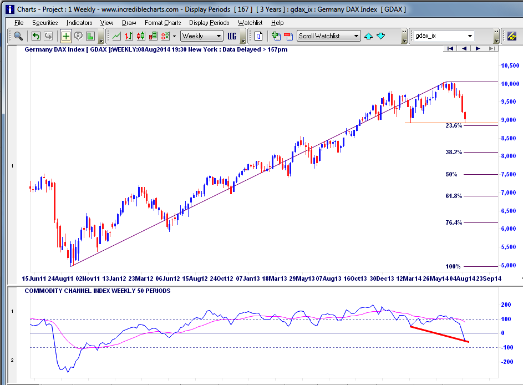Screen dimensions: 523x385
Task: Click the 7,500 price axis label
Action: click(x=509, y=174)
